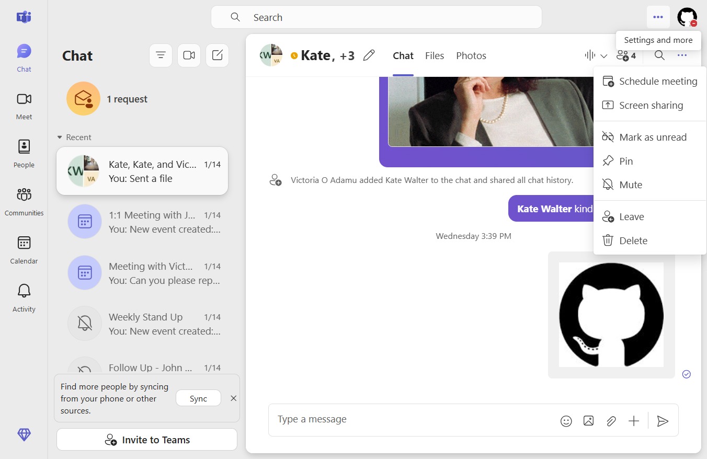Click the Kate Walter added notice
Viewport: 707px width, 459px height.
432,180
